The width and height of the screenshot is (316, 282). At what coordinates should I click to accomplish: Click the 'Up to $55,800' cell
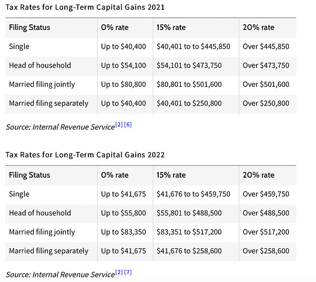pyautogui.click(x=123, y=213)
